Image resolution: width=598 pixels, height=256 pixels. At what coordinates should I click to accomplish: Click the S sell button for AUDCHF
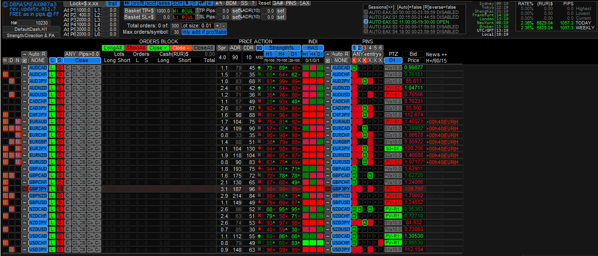click(60, 75)
